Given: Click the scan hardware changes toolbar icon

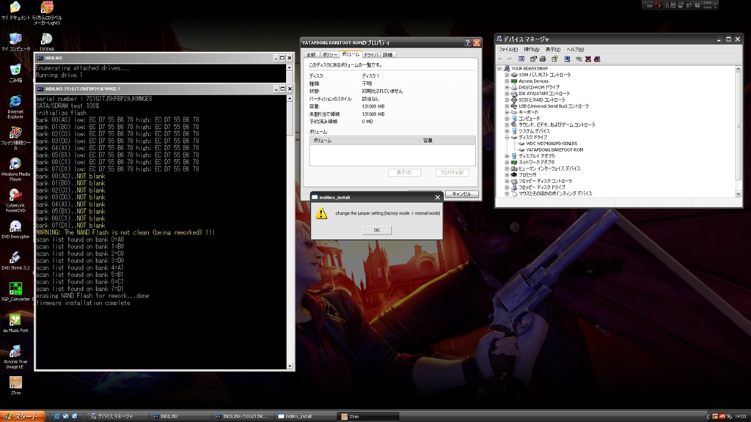Looking at the screenshot, I should 567,59.
